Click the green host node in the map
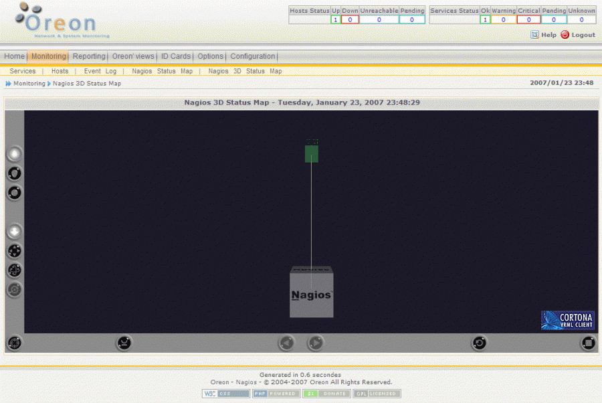Screen dimensions: 602x403 click(311, 153)
